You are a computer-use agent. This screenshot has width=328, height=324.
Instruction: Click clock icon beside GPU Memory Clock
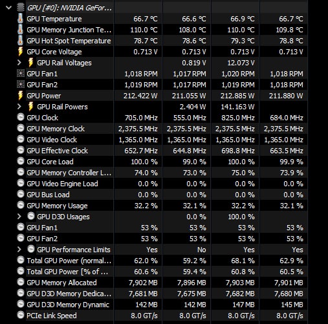21,128
